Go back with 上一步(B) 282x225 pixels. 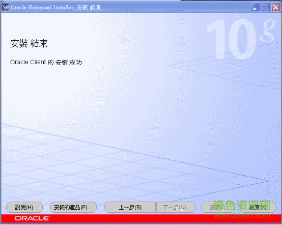click(130, 207)
